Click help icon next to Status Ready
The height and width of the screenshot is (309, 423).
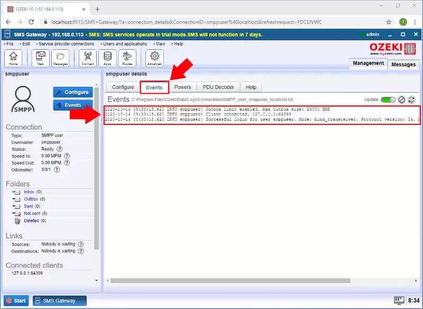click(60, 149)
